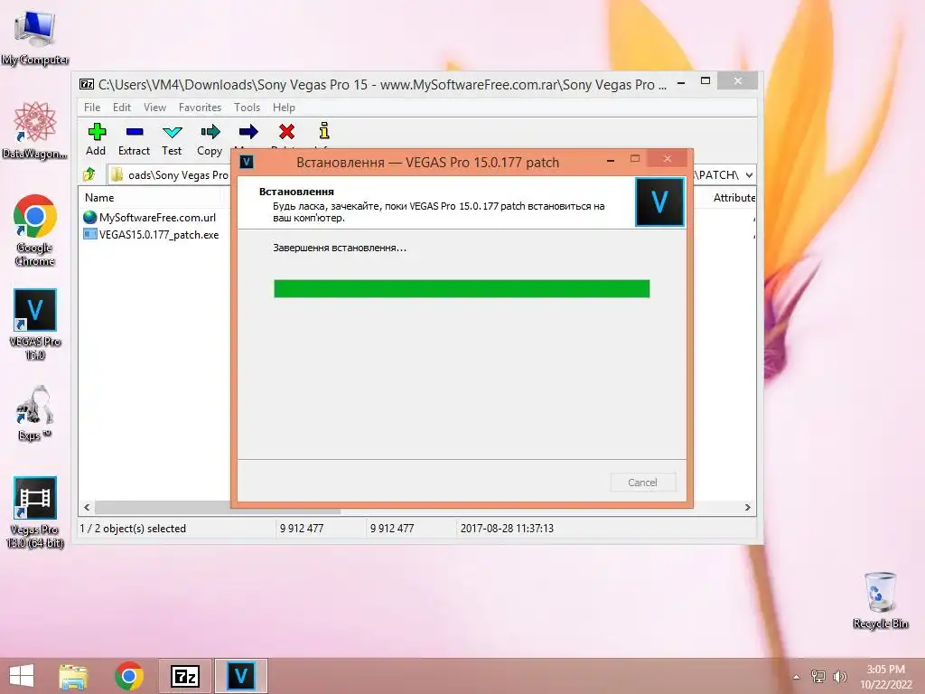925x694 pixels.
Task: Open the DataWagon desktop shortcut
Action: [x=34, y=130]
